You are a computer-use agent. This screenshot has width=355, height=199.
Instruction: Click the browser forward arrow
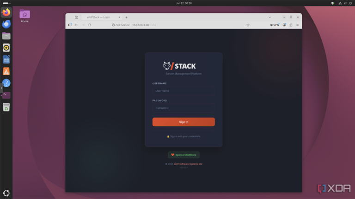83,25
